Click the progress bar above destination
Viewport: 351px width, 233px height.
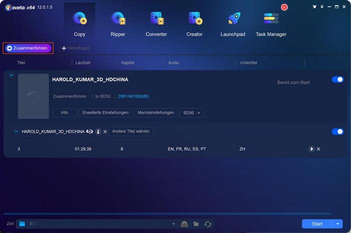coord(167,214)
